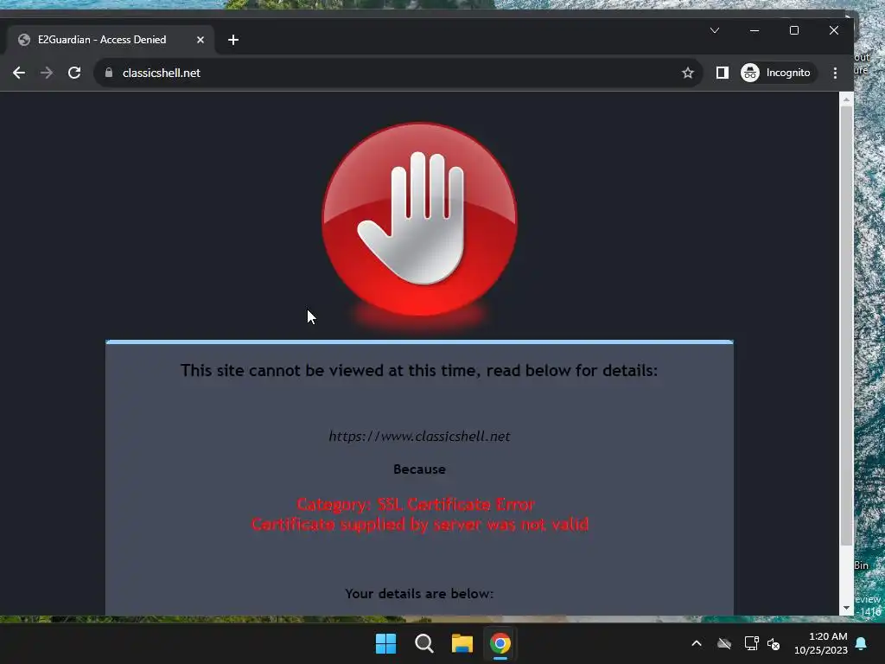Select the E2Guardian - Access Denied tab
The image size is (885, 664).
click(x=110, y=40)
